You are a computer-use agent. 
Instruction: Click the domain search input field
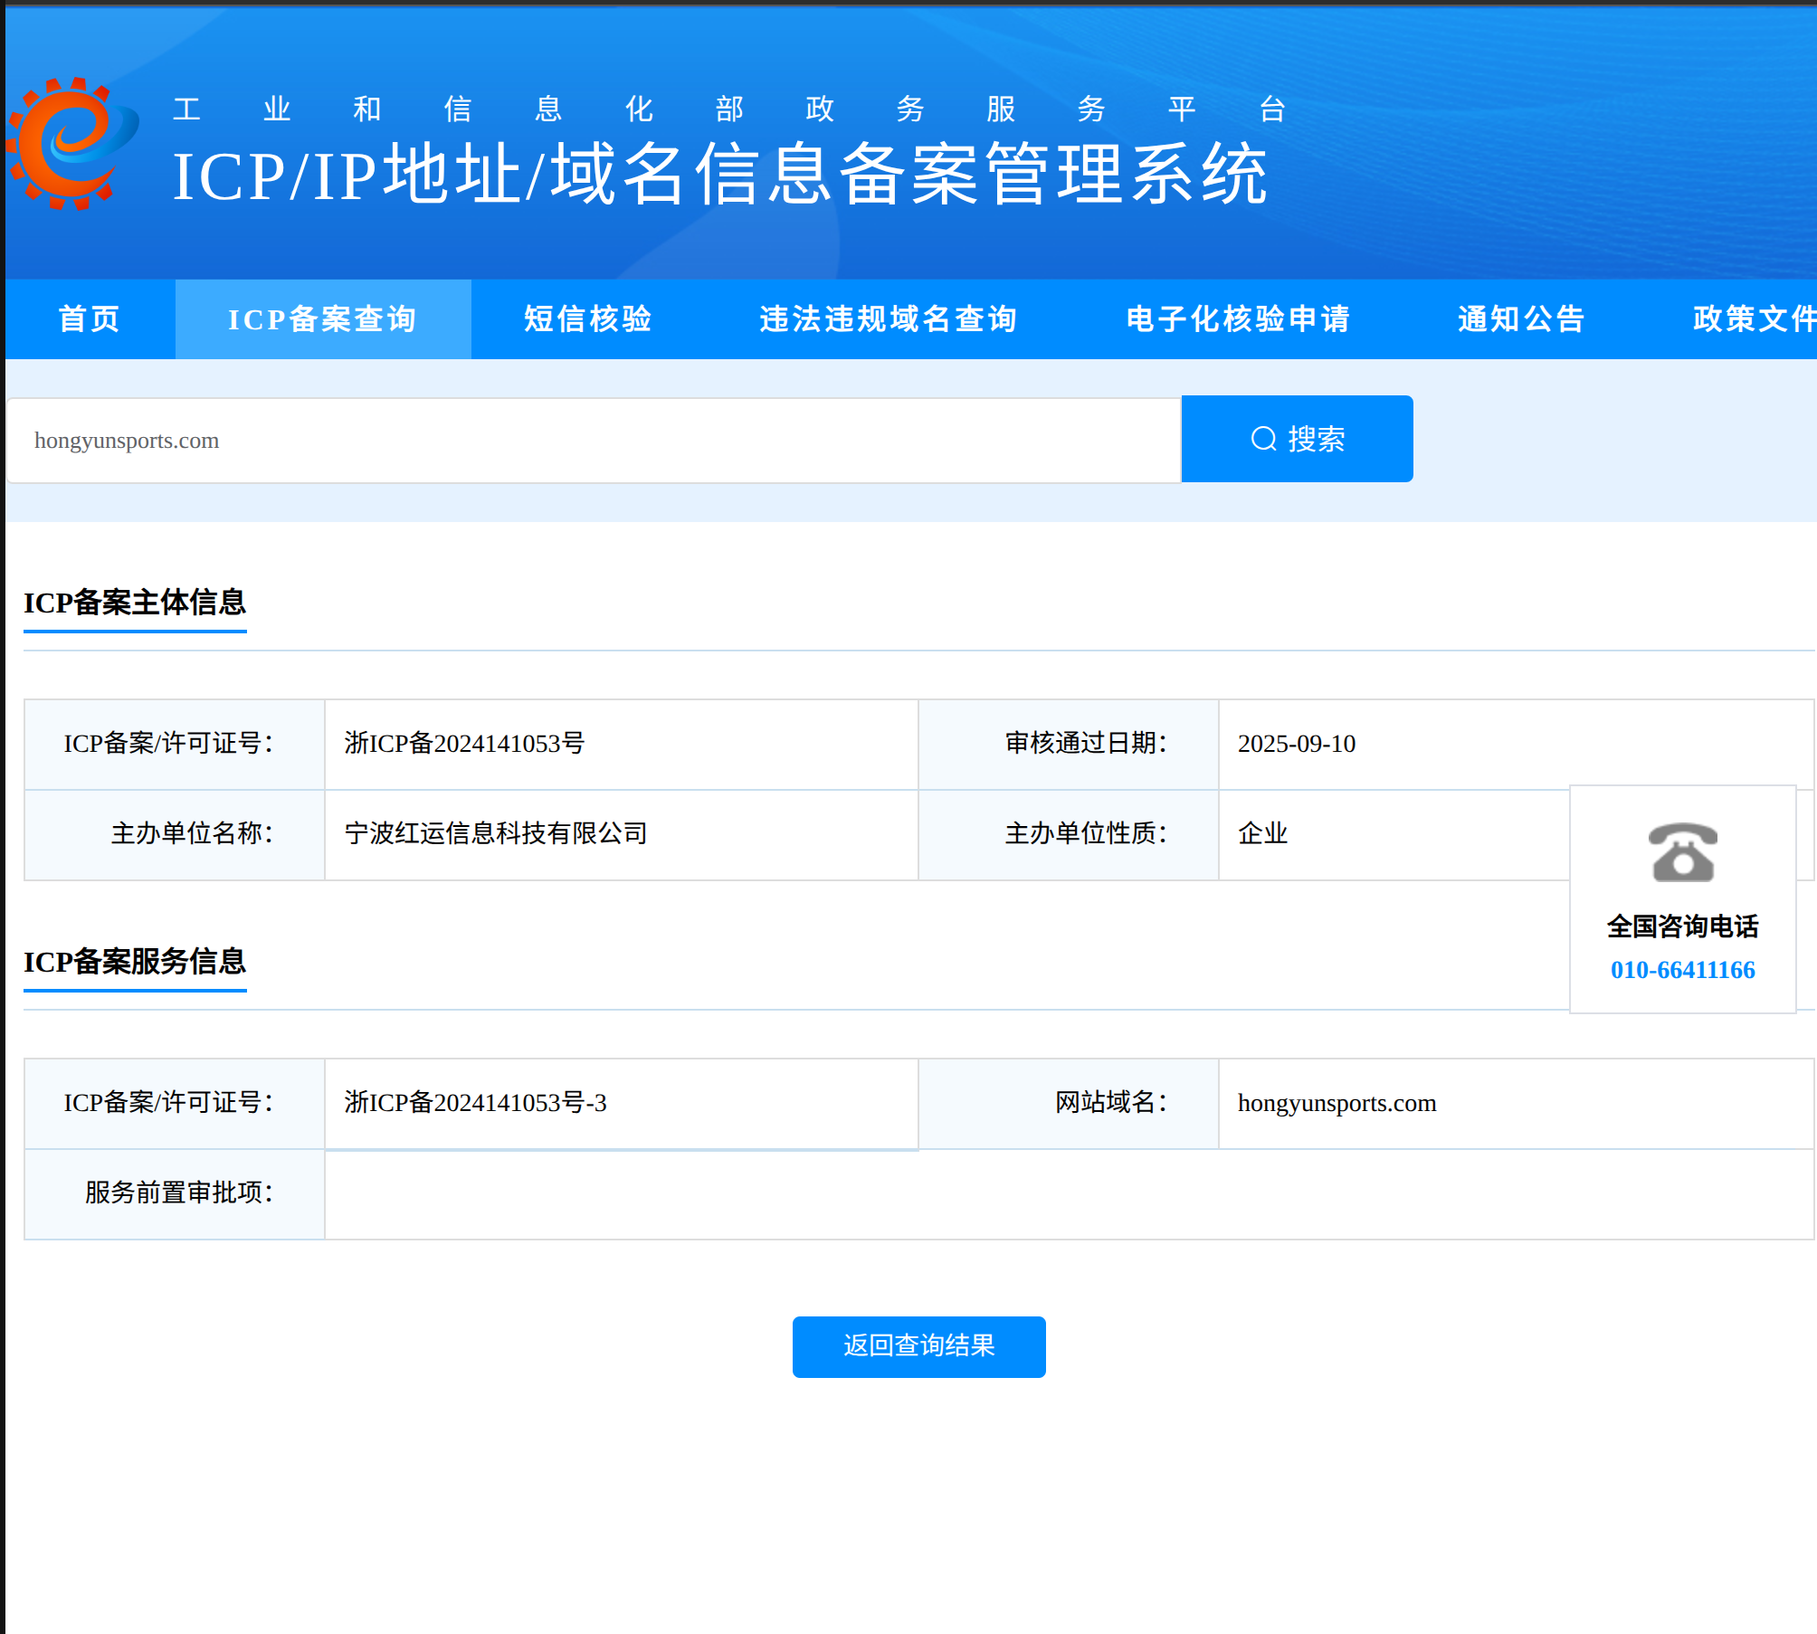593,441
